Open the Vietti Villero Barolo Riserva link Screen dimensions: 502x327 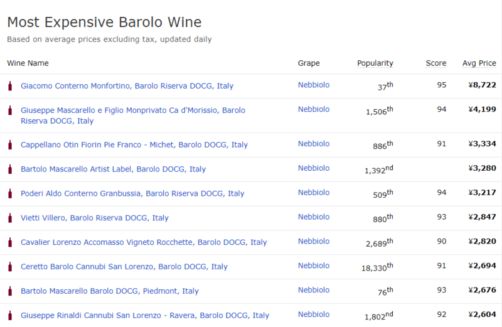tap(95, 218)
